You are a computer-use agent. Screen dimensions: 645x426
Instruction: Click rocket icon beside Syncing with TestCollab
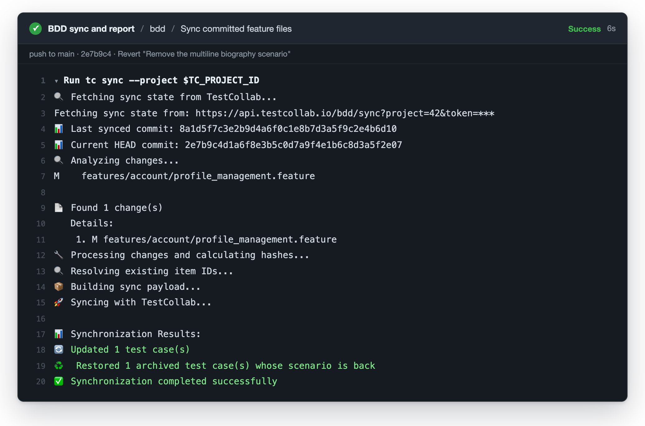tap(59, 302)
